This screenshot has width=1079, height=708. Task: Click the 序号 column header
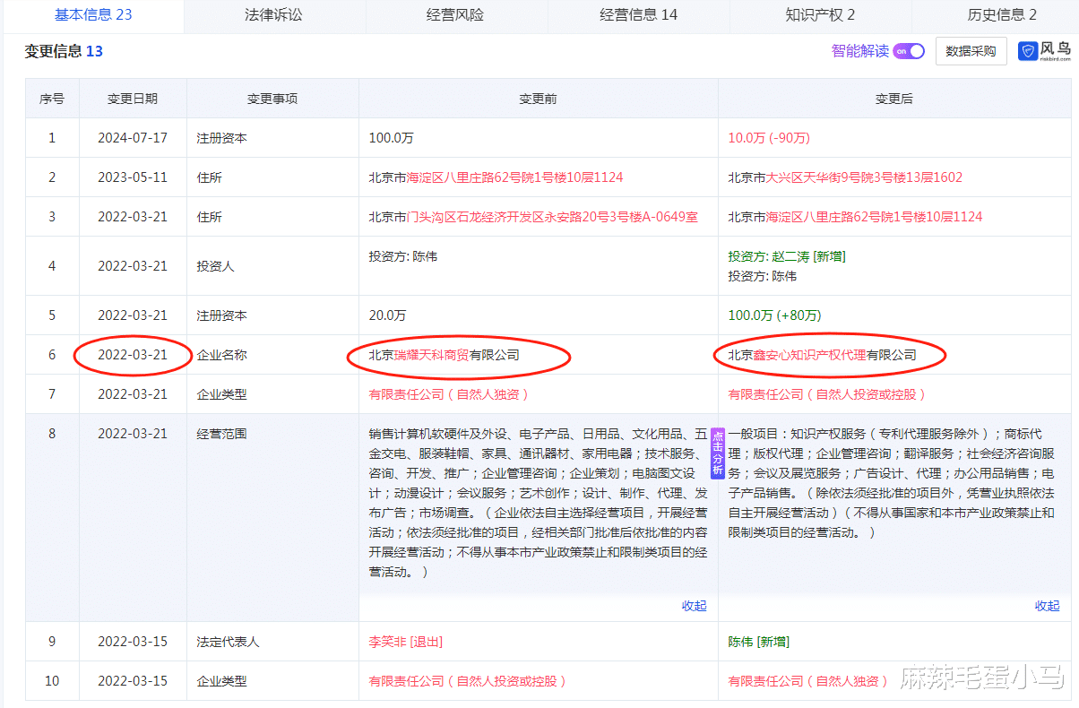tap(52, 99)
